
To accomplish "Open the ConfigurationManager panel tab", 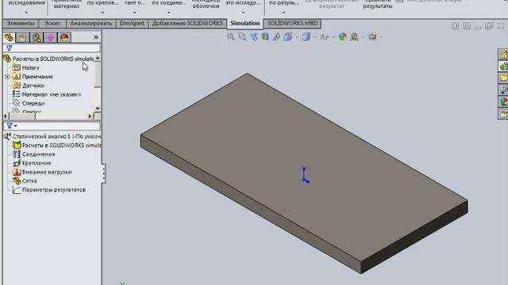I will point(37,37).
